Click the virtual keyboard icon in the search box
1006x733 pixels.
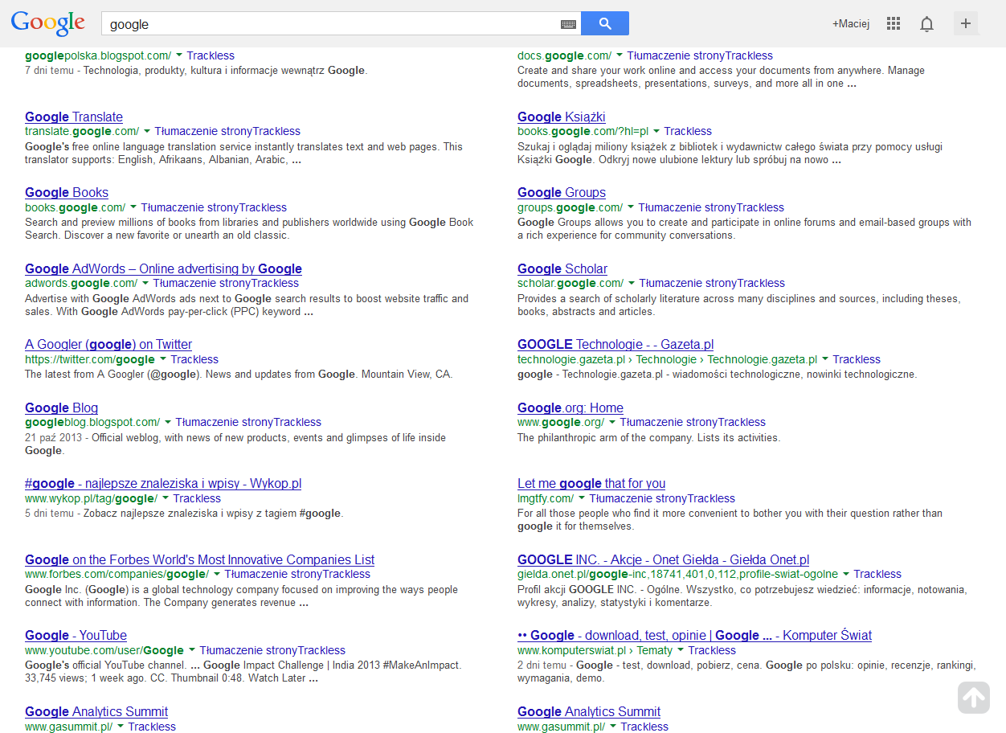coord(568,23)
